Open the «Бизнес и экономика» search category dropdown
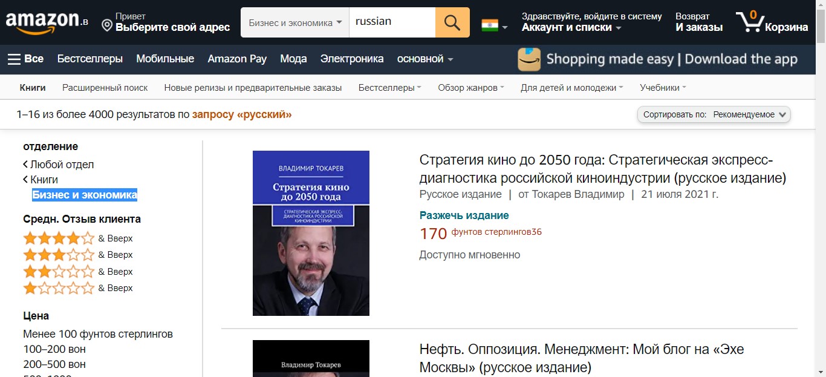 (295, 22)
